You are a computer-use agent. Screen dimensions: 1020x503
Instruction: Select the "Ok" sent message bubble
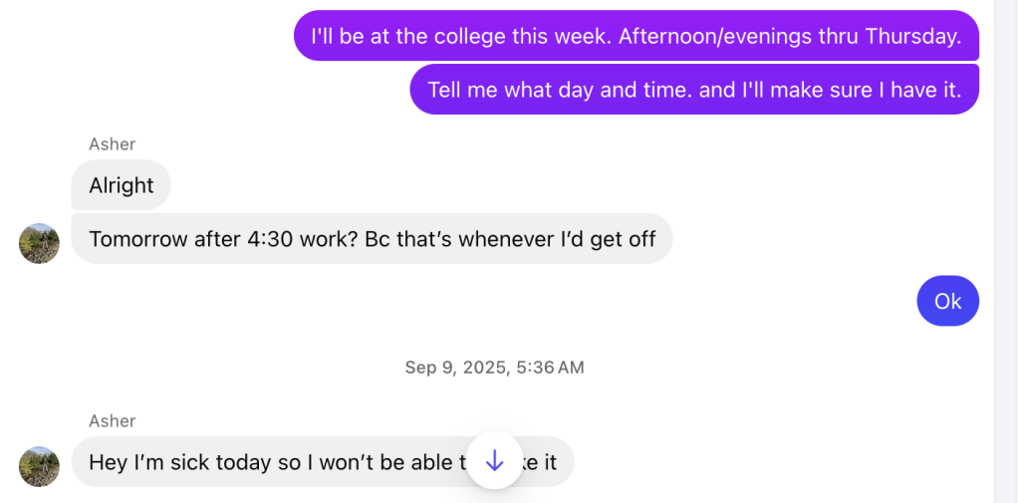(x=947, y=301)
